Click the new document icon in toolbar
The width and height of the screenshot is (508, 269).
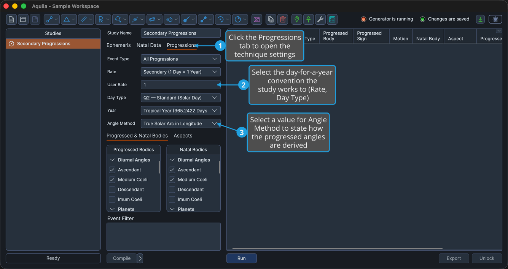[x=11, y=19]
